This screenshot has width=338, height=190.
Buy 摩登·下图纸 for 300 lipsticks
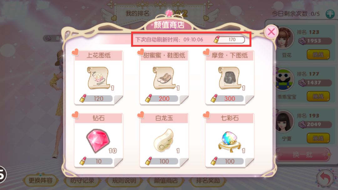click(227, 99)
